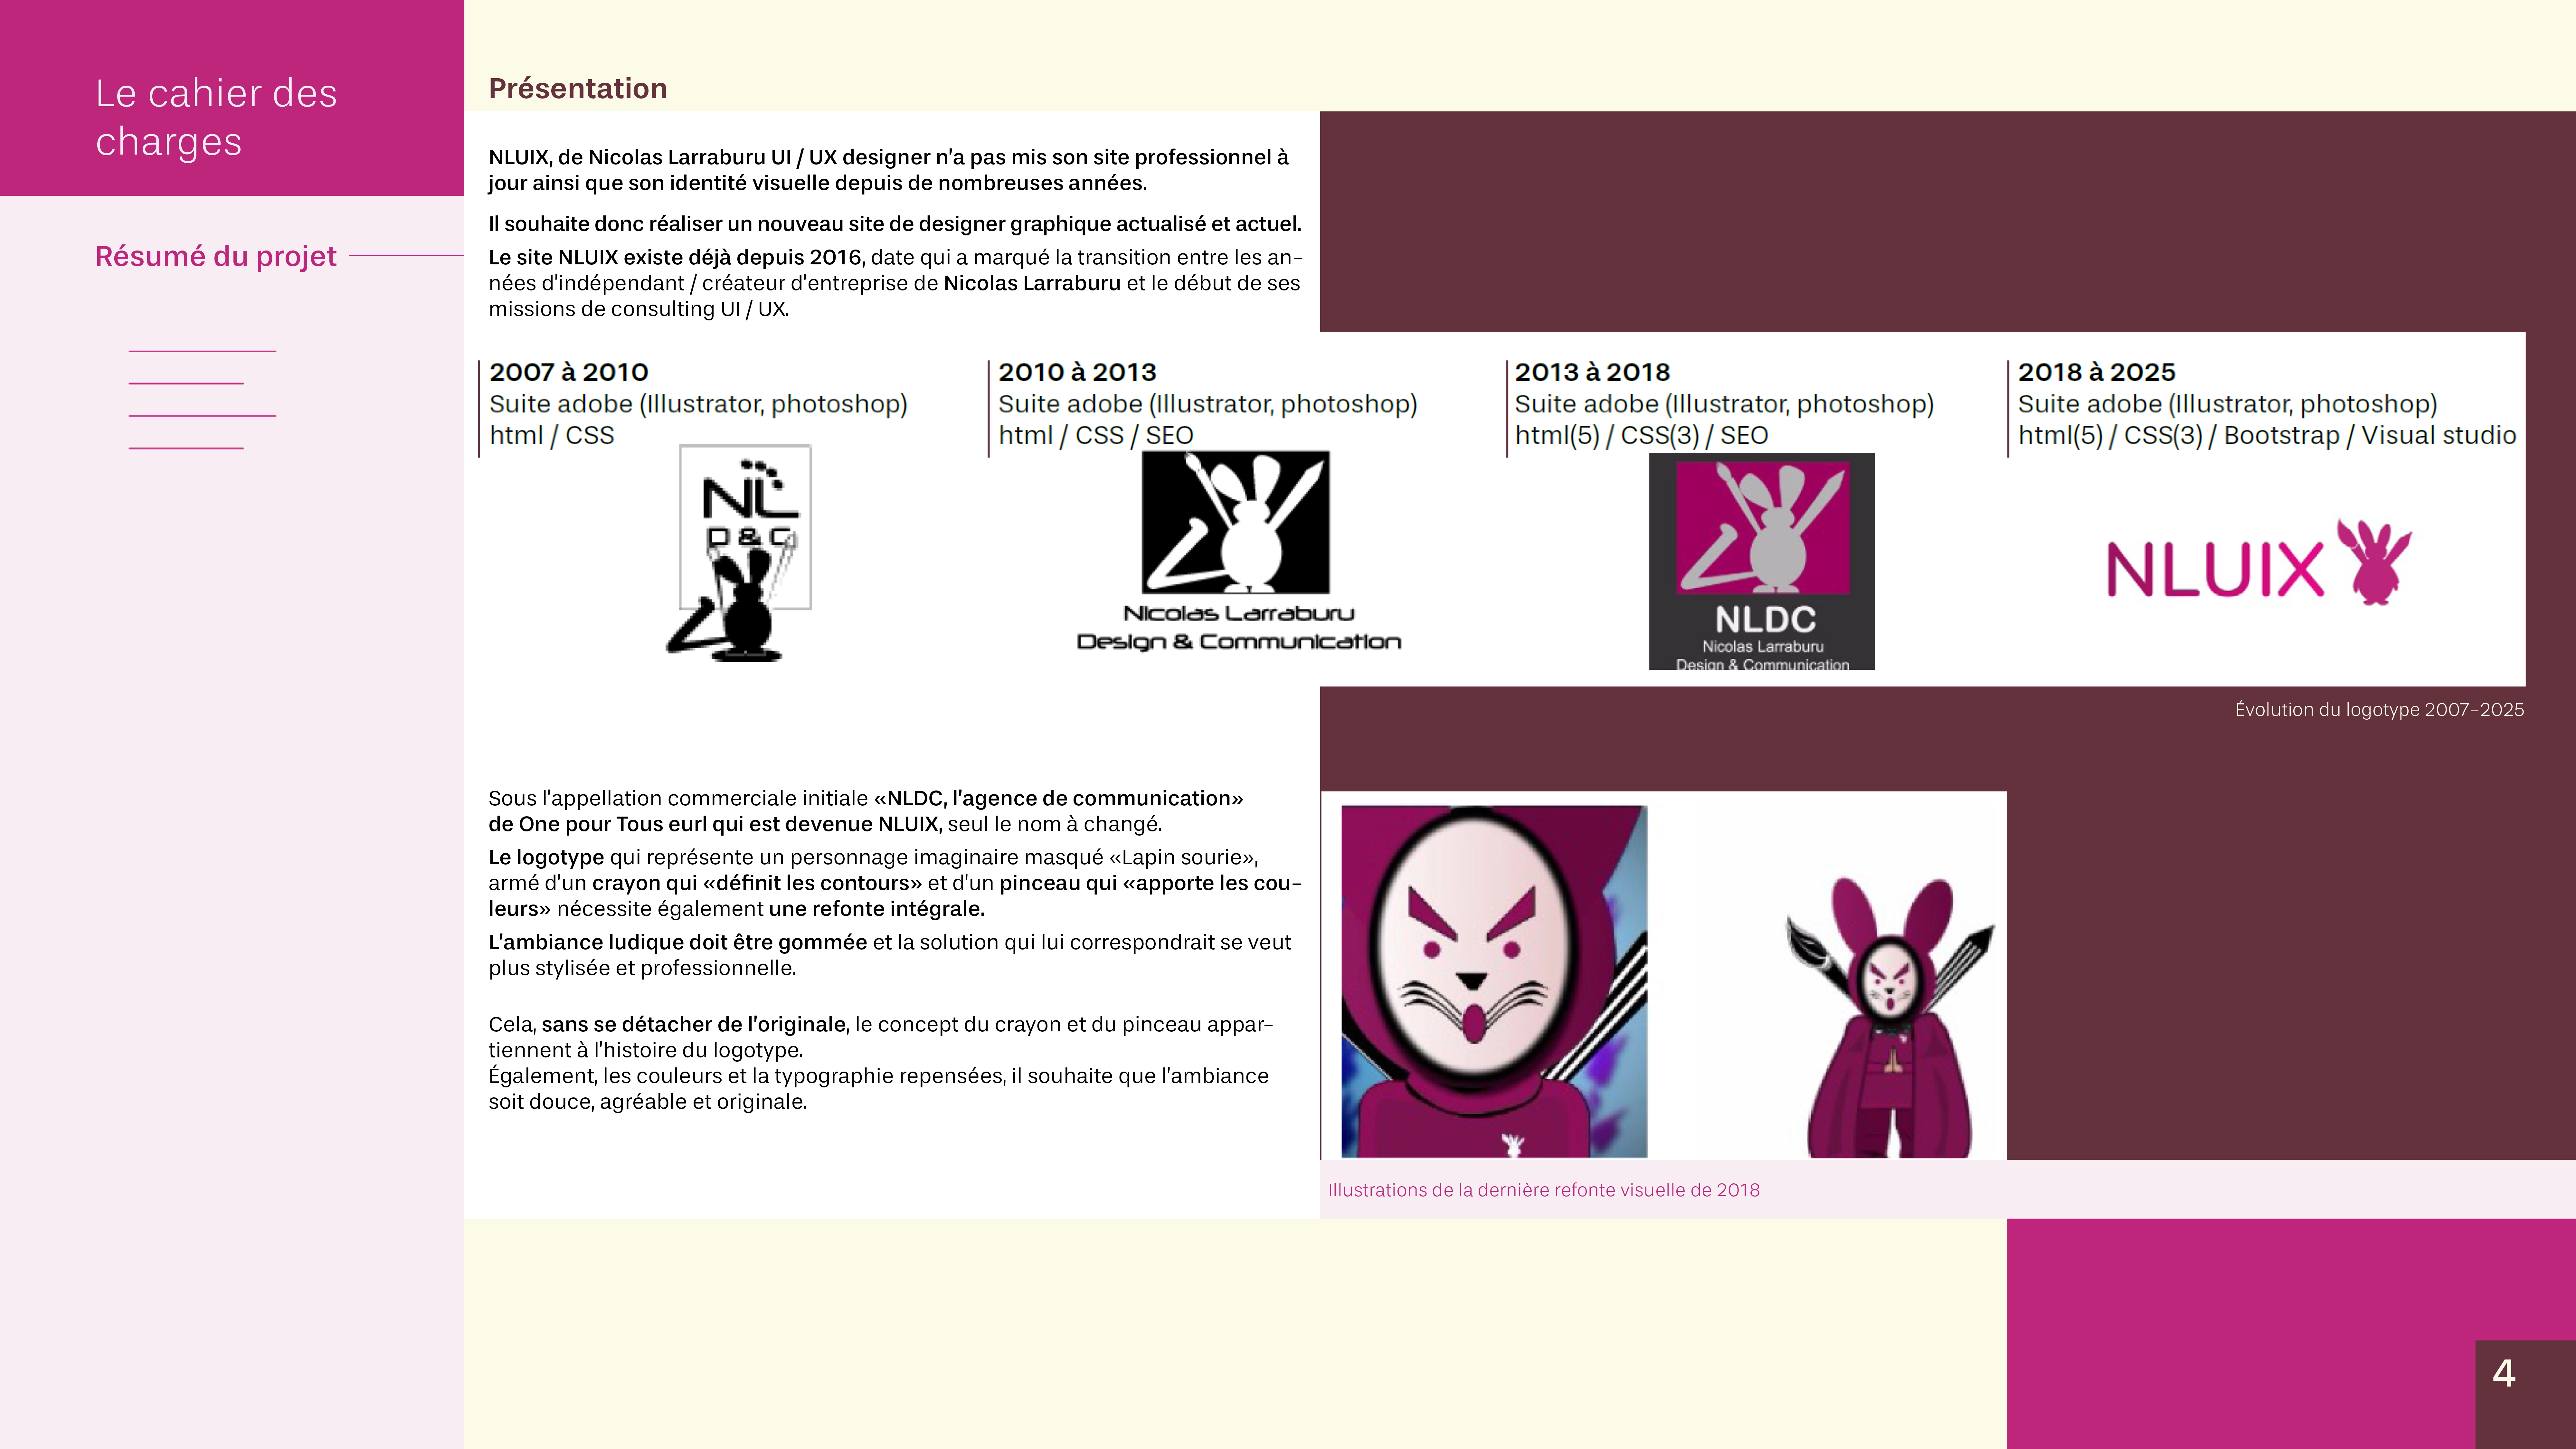This screenshot has height=1449, width=2576.
Task: Click the NLDC magenta rabbit logo
Action: pyautogui.click(x=1761, y=561)
